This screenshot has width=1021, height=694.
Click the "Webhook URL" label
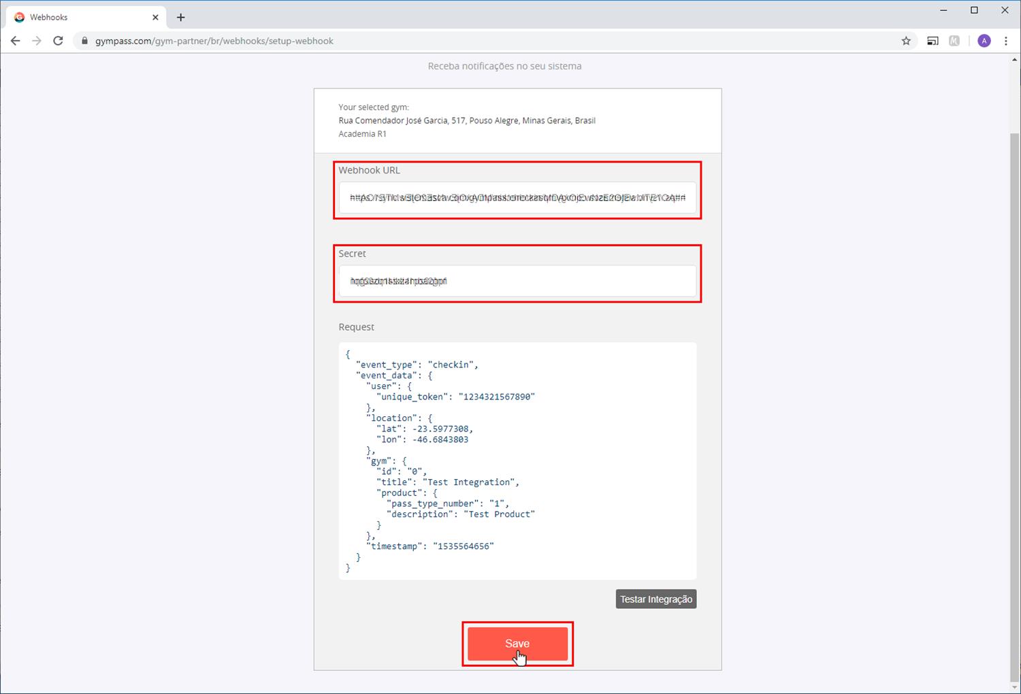[x=369, y=170]
